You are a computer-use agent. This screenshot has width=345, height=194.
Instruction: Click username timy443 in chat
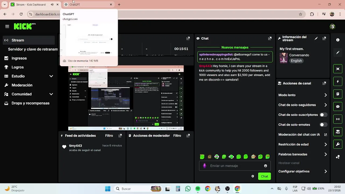(x=205, y=66)
